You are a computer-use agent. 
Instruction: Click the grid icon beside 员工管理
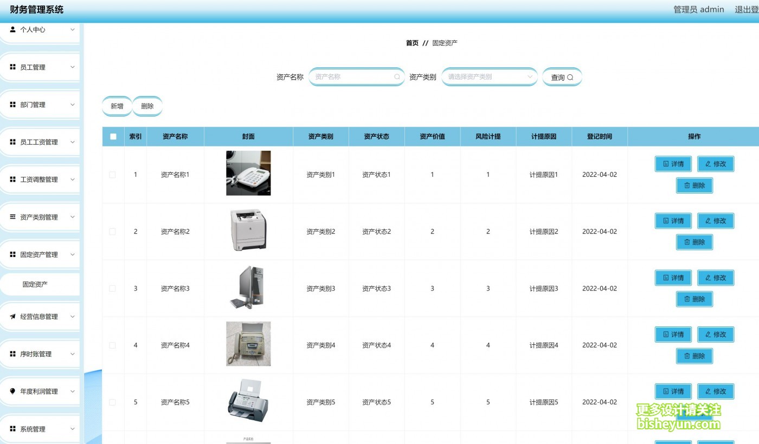(x=13, y=67)
